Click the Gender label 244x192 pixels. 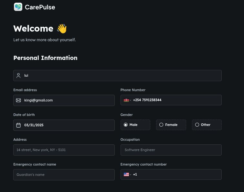(x=126, y=115)
